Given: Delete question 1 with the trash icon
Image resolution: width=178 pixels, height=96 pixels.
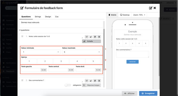Looking at the screenshot, I should [x=99, y=37].
